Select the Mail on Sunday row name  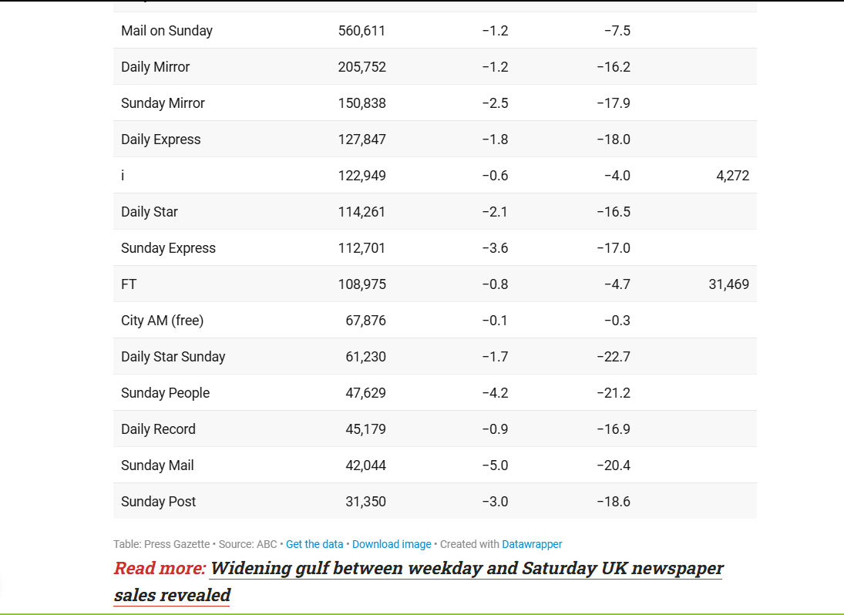166,31
